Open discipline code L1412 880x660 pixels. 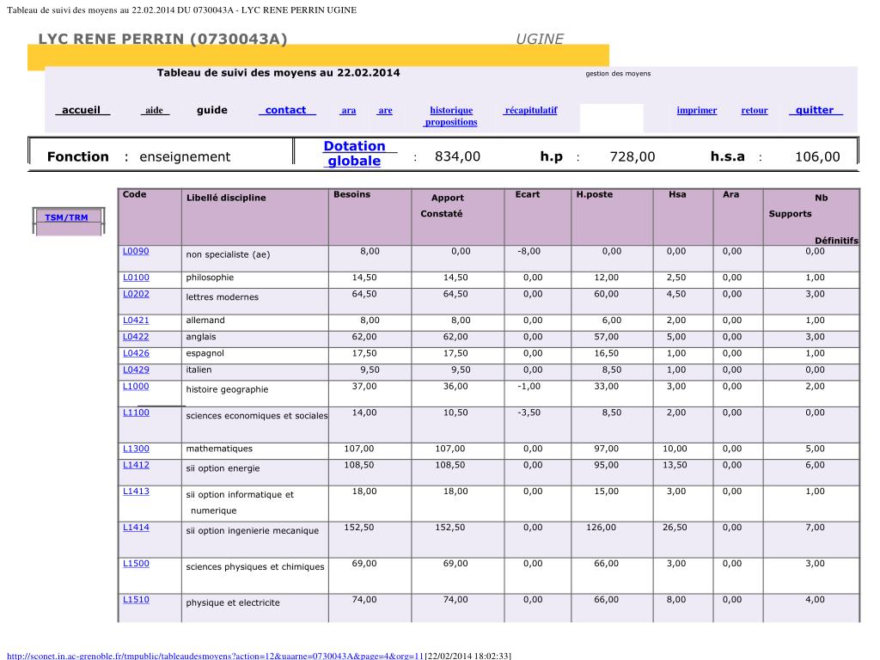[x=136, y=465]
